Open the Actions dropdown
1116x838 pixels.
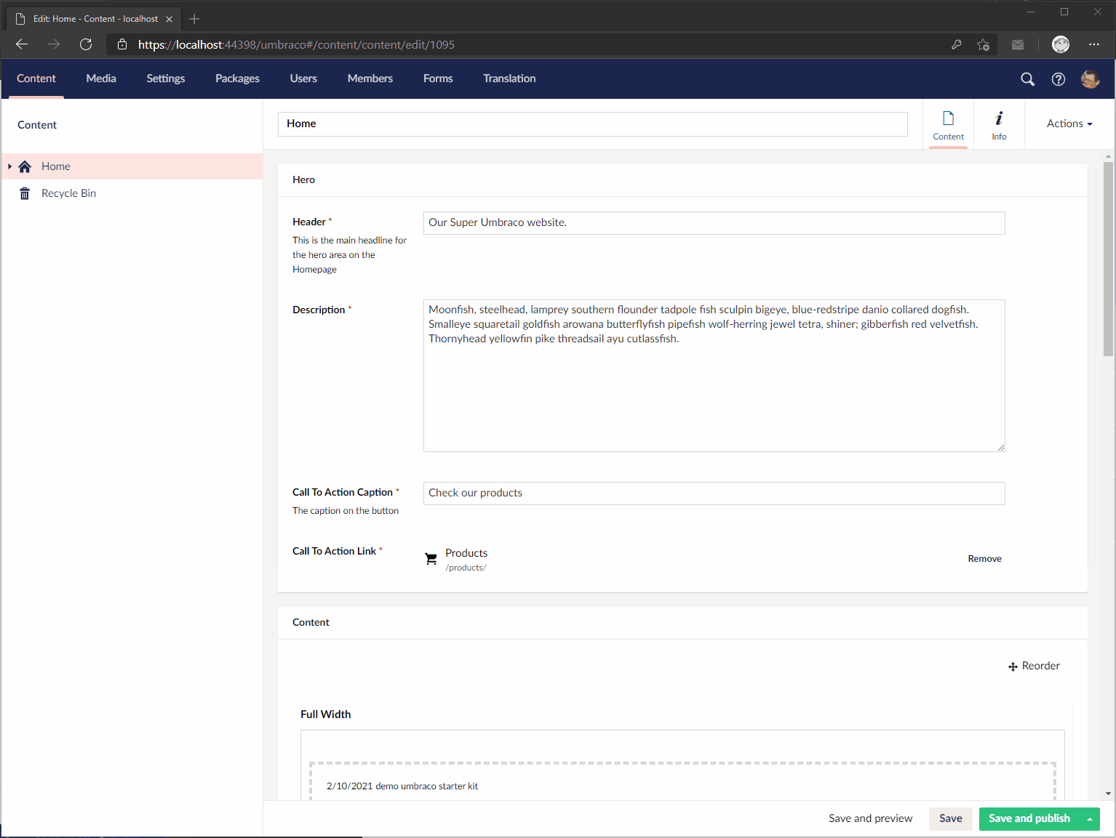tap(1068, 124)
